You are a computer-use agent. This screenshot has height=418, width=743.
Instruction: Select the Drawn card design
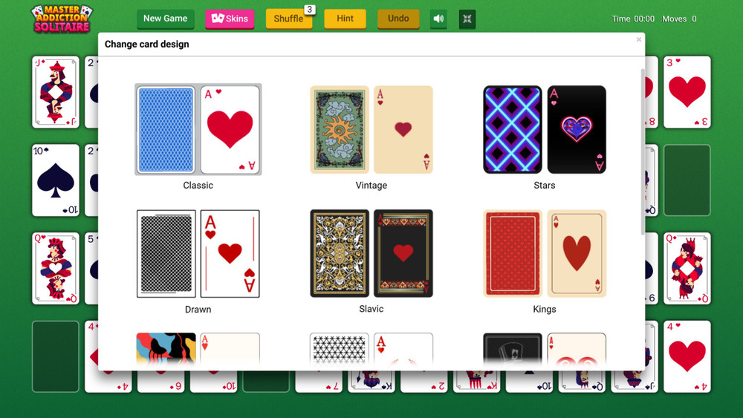pyautogui.click(x=198, y=261)
